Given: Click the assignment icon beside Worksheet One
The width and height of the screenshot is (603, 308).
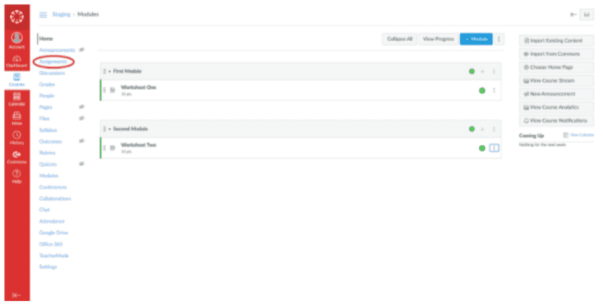Looking at the screenshot, I should 113,90.
